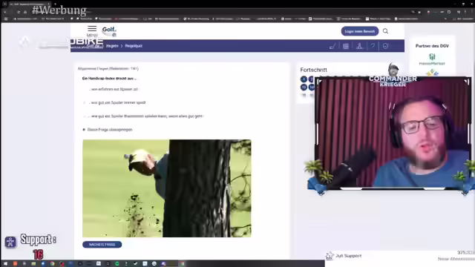475x267 pixels.
Task: Select the Golf browser tab
Action: click(29, 4)
